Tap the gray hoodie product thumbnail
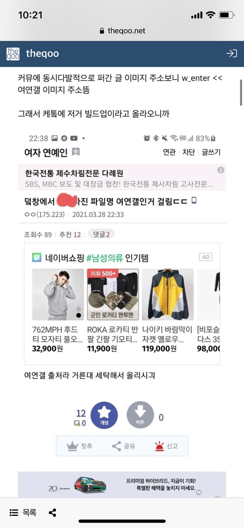 (58, 294)
